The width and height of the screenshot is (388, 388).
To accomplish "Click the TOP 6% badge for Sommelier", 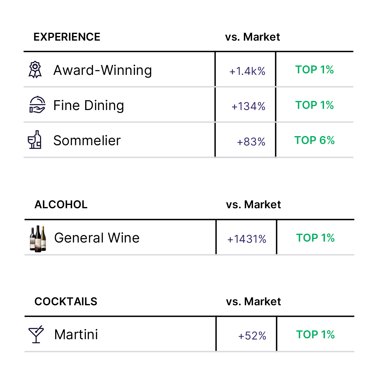I will point(314,140).
